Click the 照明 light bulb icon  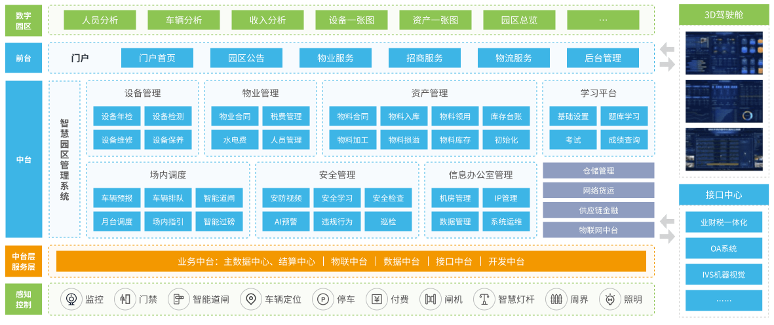click(610, 299)
